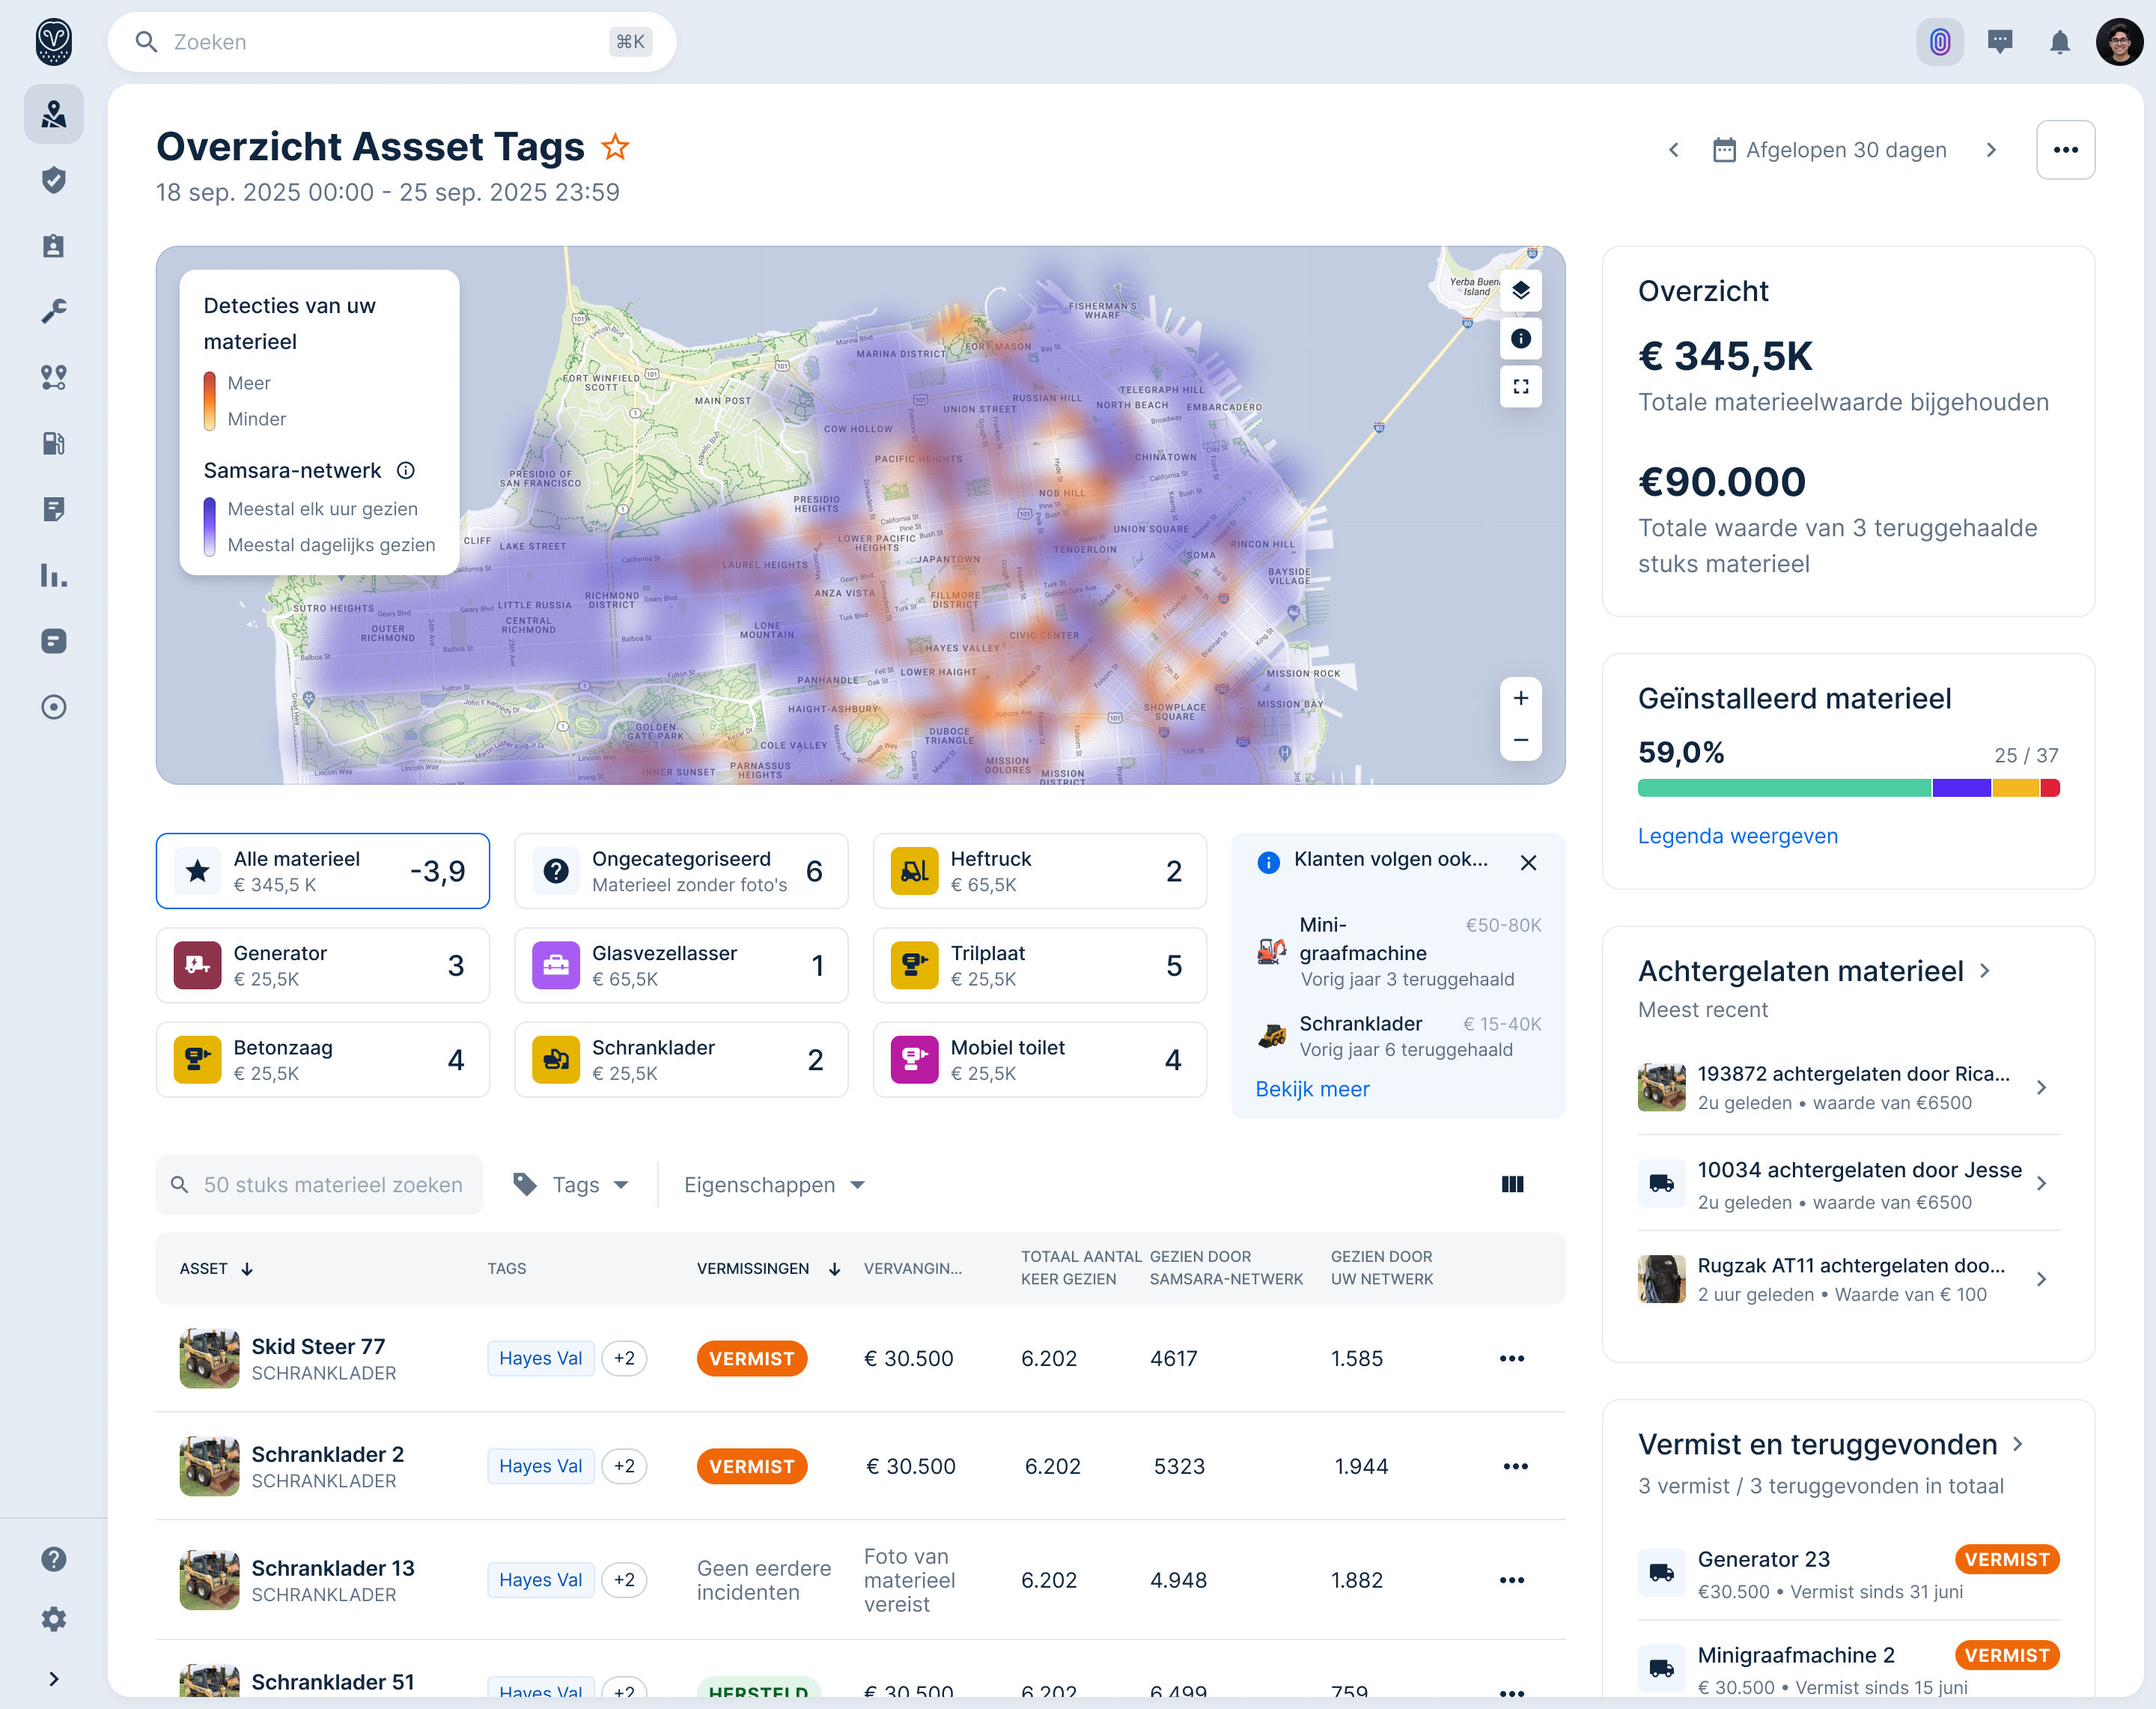Open the reports bar-chart icon in the sidebar
This screenshot has height=1709, width=2156.
pos(53,577)
